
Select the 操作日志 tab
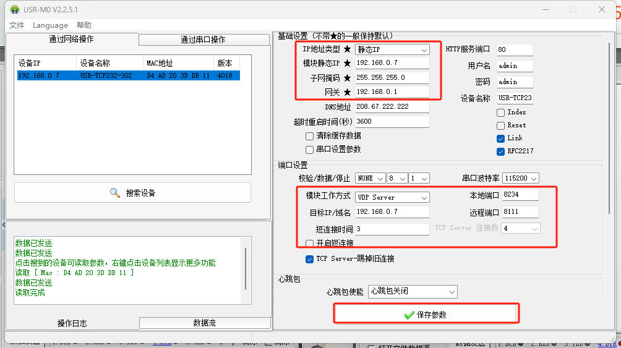pos(72,323)
